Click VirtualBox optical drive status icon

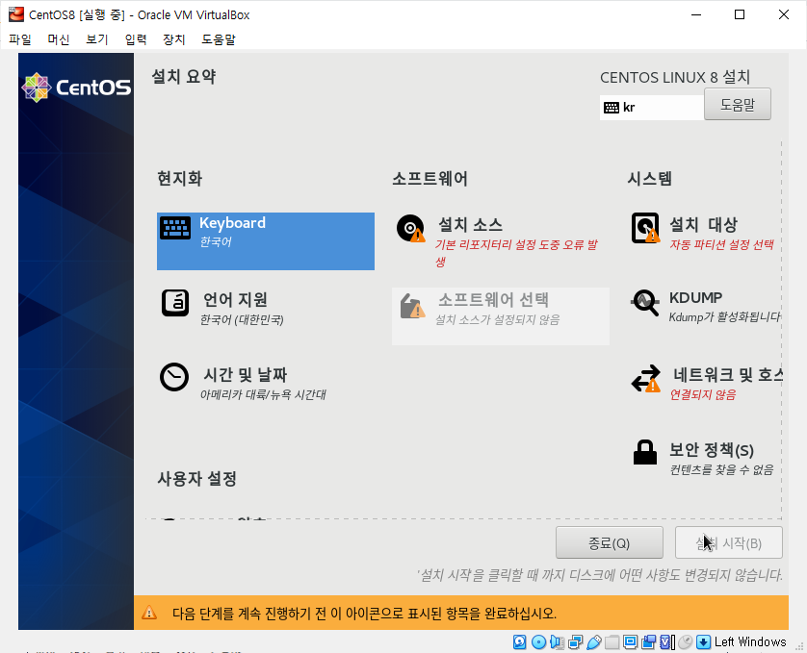pyautogui.click(x=539, y=641)
